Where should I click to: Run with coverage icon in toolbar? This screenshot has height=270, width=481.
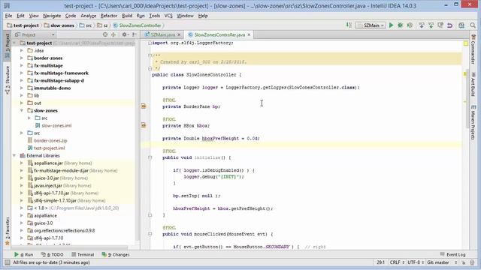(410, 25)
